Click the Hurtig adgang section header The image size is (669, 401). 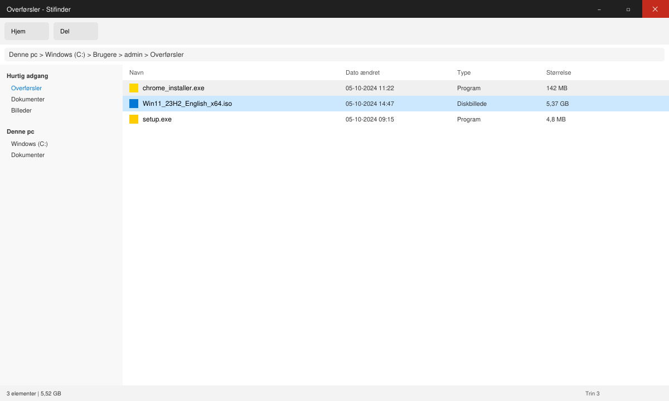(27, 76)
